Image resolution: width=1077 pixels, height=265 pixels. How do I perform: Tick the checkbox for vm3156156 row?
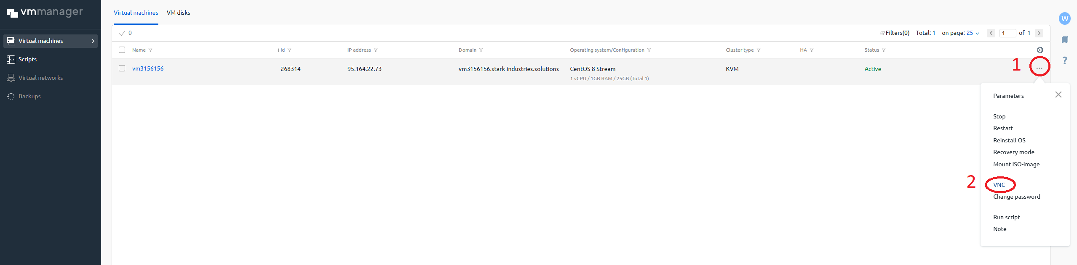(x=122, y=68)
